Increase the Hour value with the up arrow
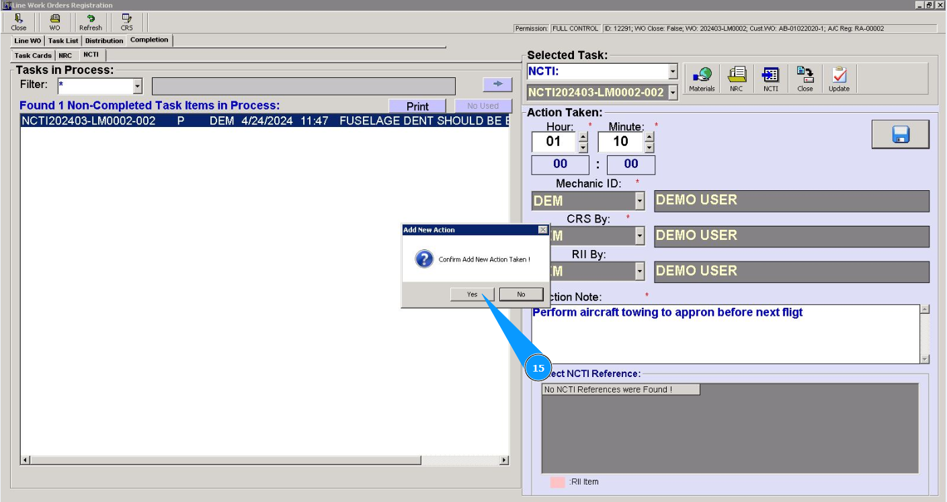 [583, 136]
